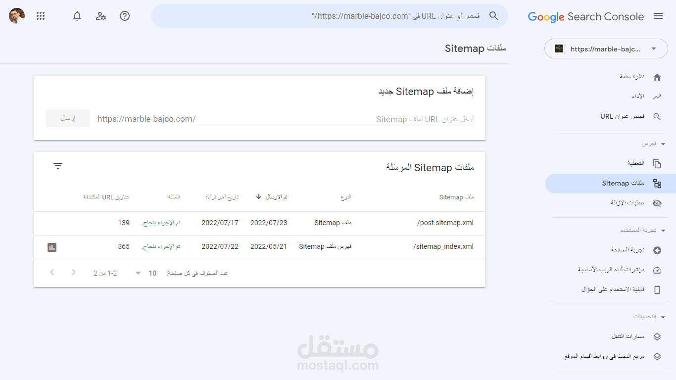676x380 pixels.
Task: Click the removals crossed-eye icon
Action: tap(657, 203)
